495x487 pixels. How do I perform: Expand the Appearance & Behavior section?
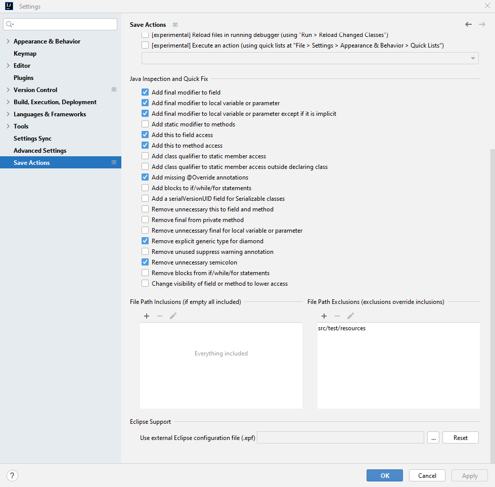pos(8,41)
